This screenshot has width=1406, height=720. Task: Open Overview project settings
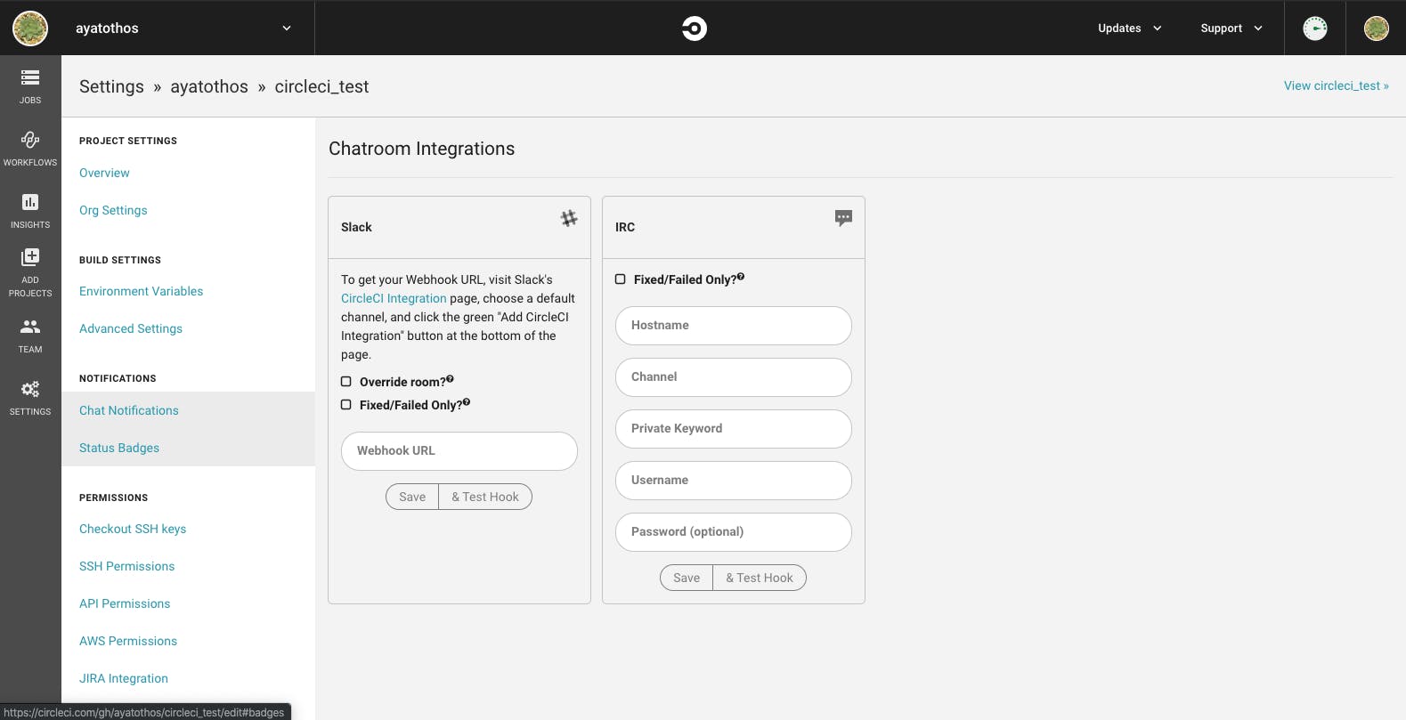coord(104,173)
